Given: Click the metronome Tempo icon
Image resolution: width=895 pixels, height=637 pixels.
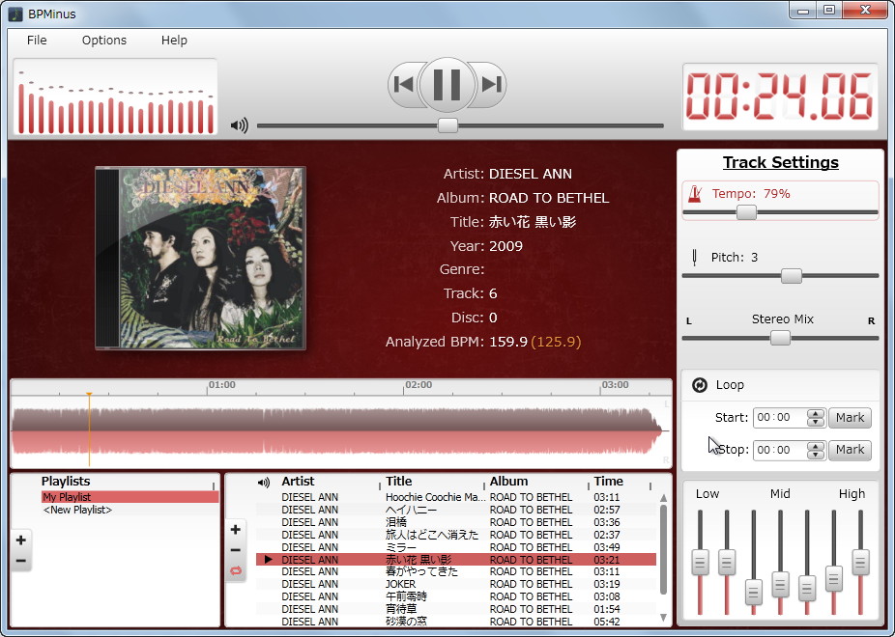Looking at the screenshot, I should click(695, 194).
